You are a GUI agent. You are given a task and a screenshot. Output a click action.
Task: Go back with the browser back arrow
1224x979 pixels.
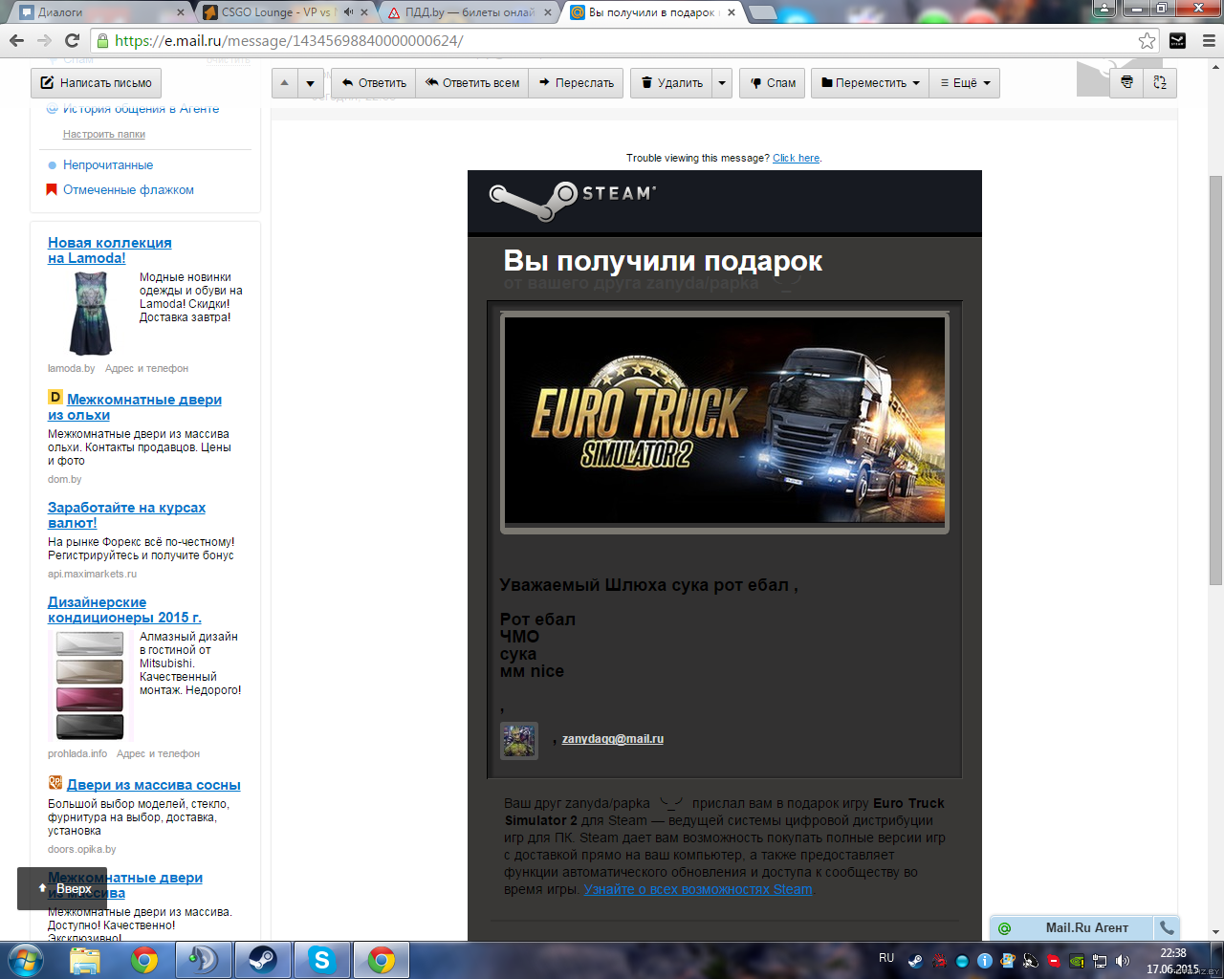(16, 40)
